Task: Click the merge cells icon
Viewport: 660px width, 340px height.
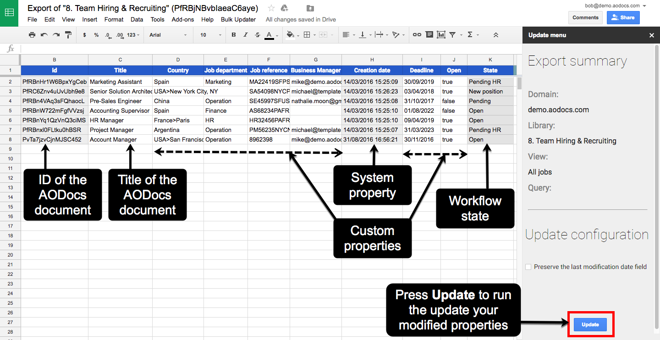Action: pyautogui.click(x=323, y=35)
